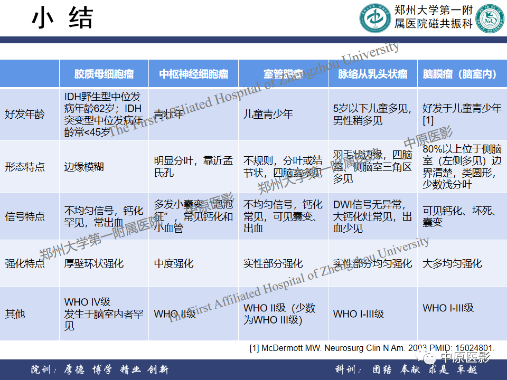Image resolution: width=507 pixels, height=380 pixels.
Task: Select the IDH野生型中位发病年龄62岁 cell
Action: pyautogui.click(x=104, y=114)
